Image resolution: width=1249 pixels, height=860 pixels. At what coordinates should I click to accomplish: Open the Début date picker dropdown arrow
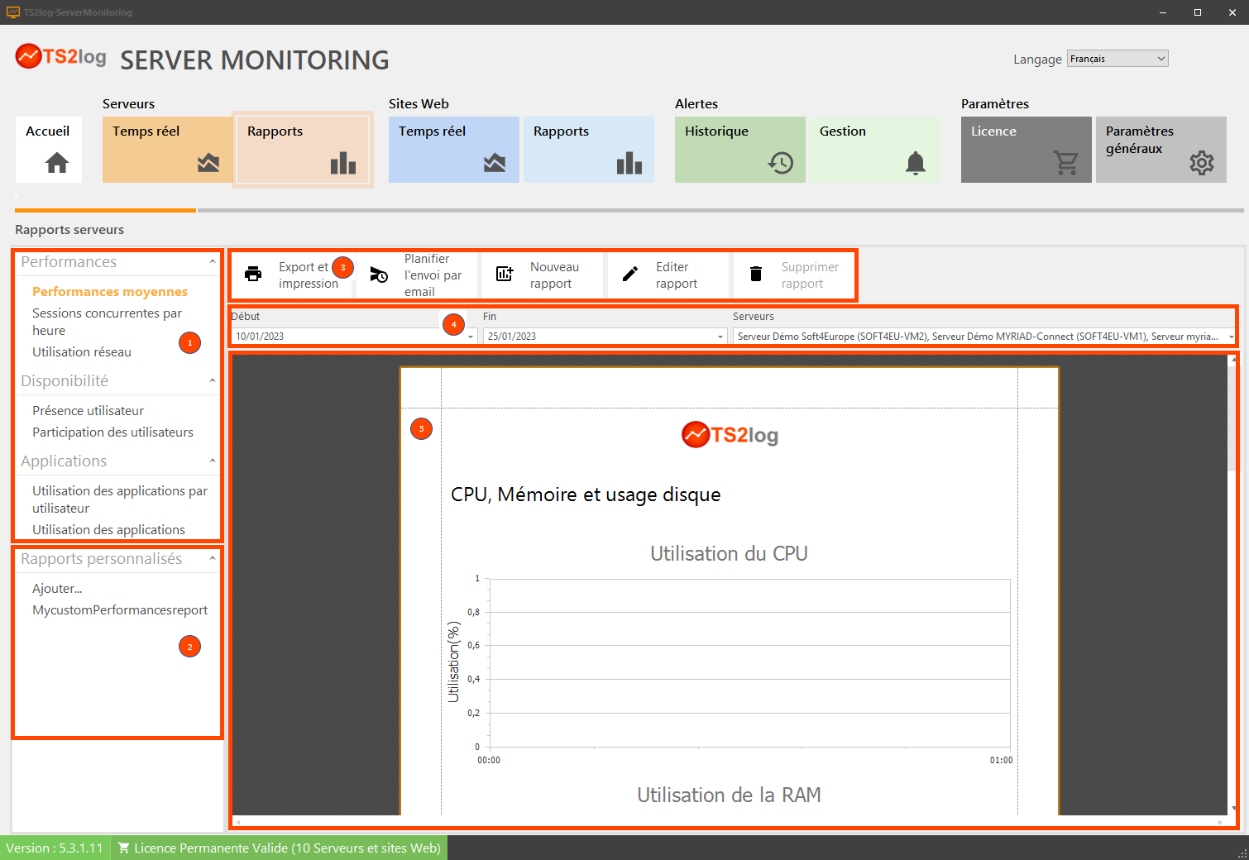click(471, 337)
